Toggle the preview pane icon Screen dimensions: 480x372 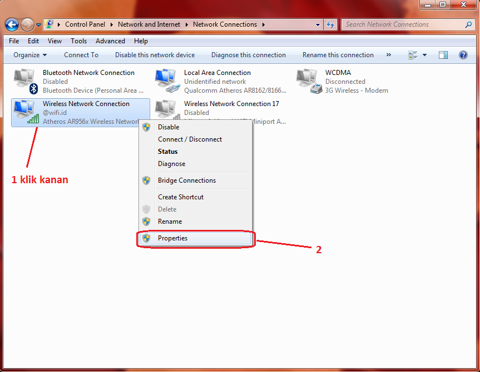click(x=443, y=54)
